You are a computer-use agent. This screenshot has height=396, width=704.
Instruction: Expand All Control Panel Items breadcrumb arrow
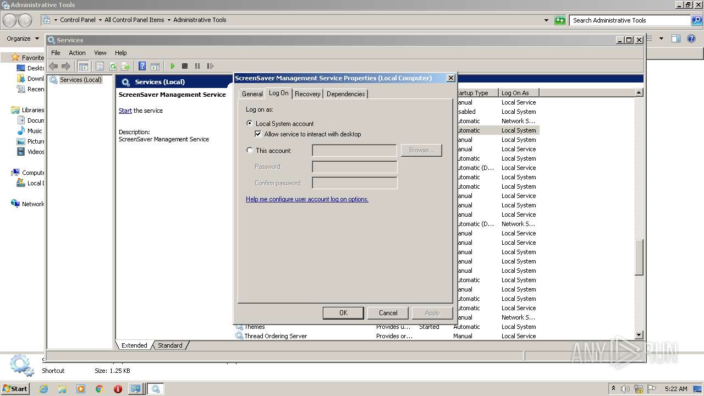pyautogui.click(x=169, y=20)
